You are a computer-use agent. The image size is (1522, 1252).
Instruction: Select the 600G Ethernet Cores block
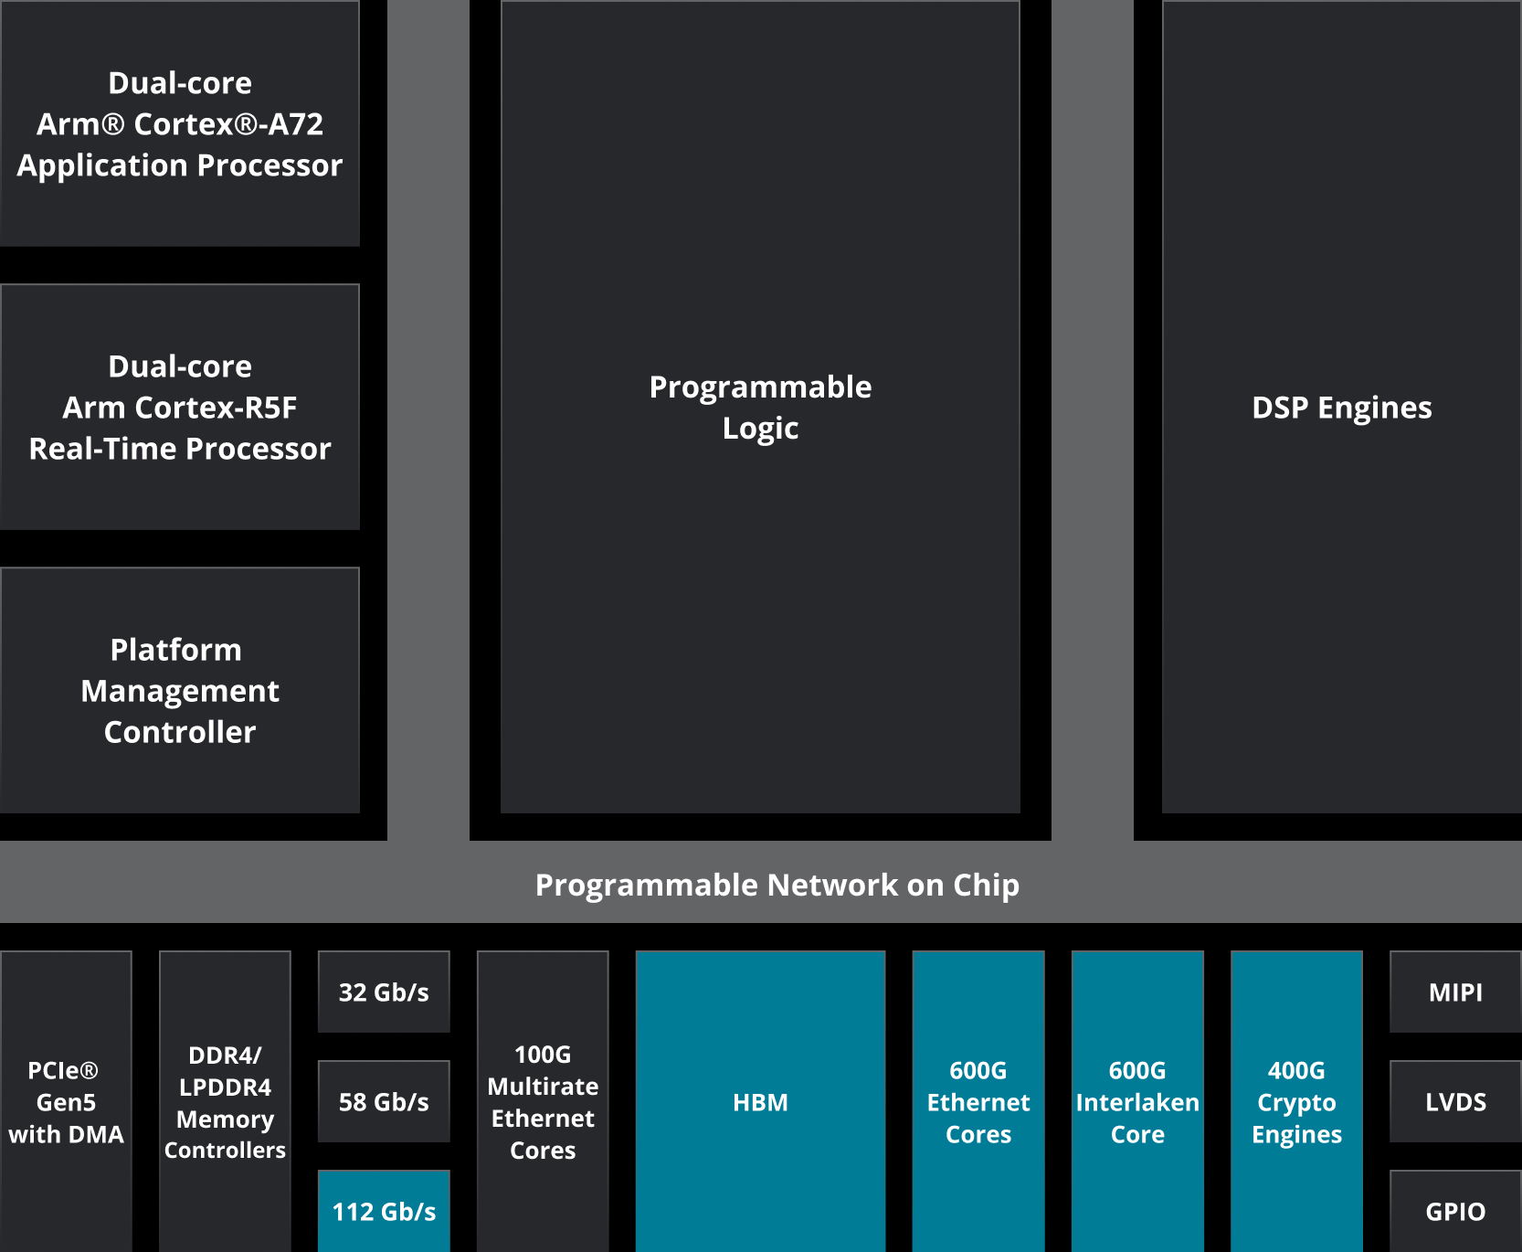pyautogui.click(x=978, y=1101)
